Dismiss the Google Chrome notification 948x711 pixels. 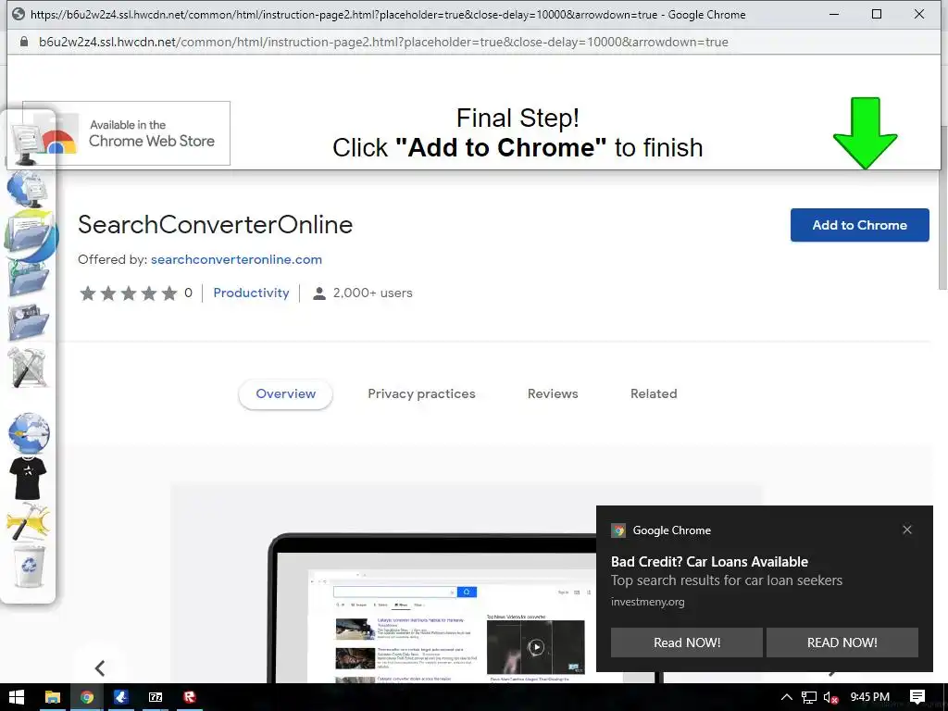tap(907, 530)
